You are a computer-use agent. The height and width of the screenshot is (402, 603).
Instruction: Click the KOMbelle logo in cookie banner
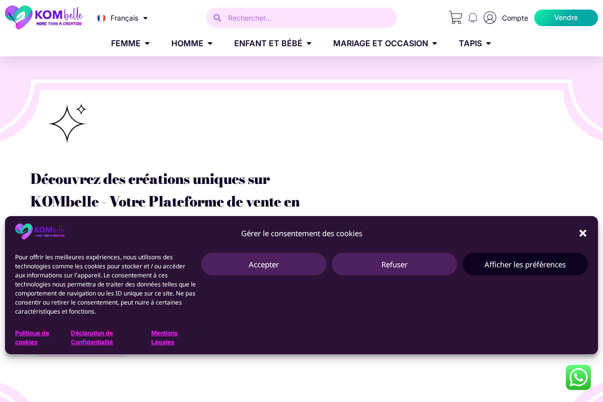(40, 232)
